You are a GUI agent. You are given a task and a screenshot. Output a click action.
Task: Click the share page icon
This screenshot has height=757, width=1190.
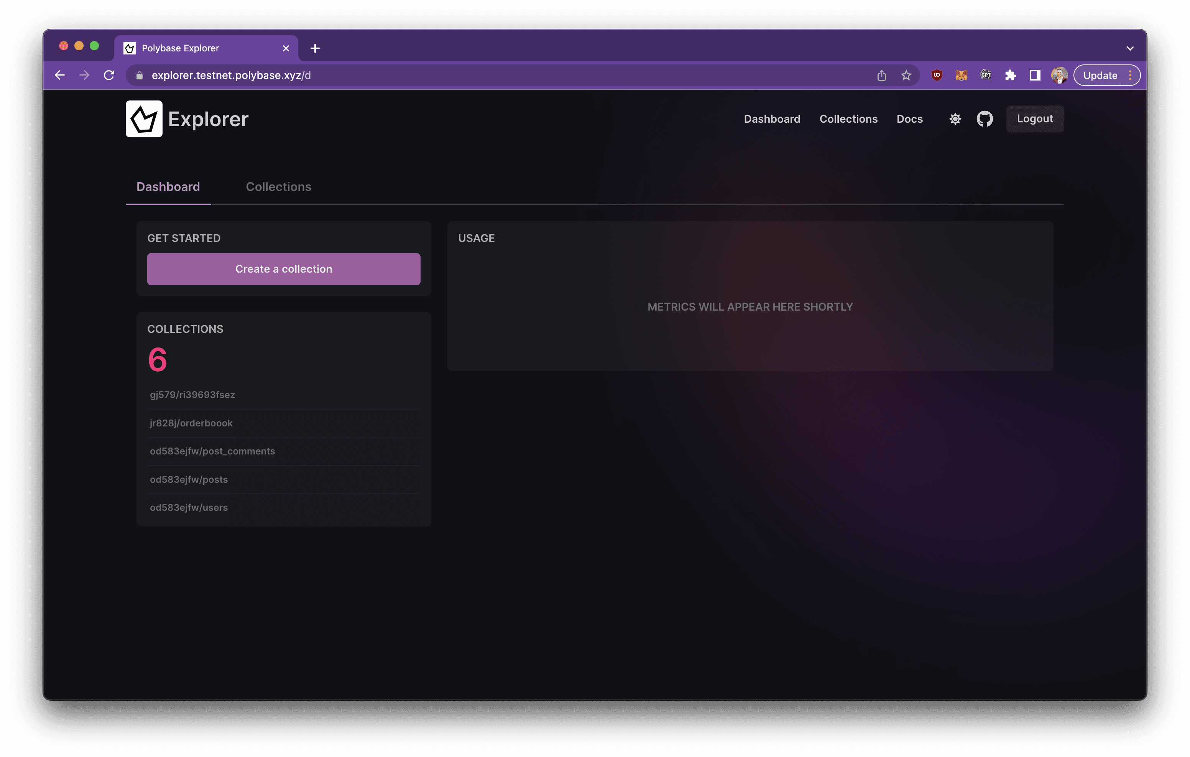pyautogui.click(x=882, y=75)
